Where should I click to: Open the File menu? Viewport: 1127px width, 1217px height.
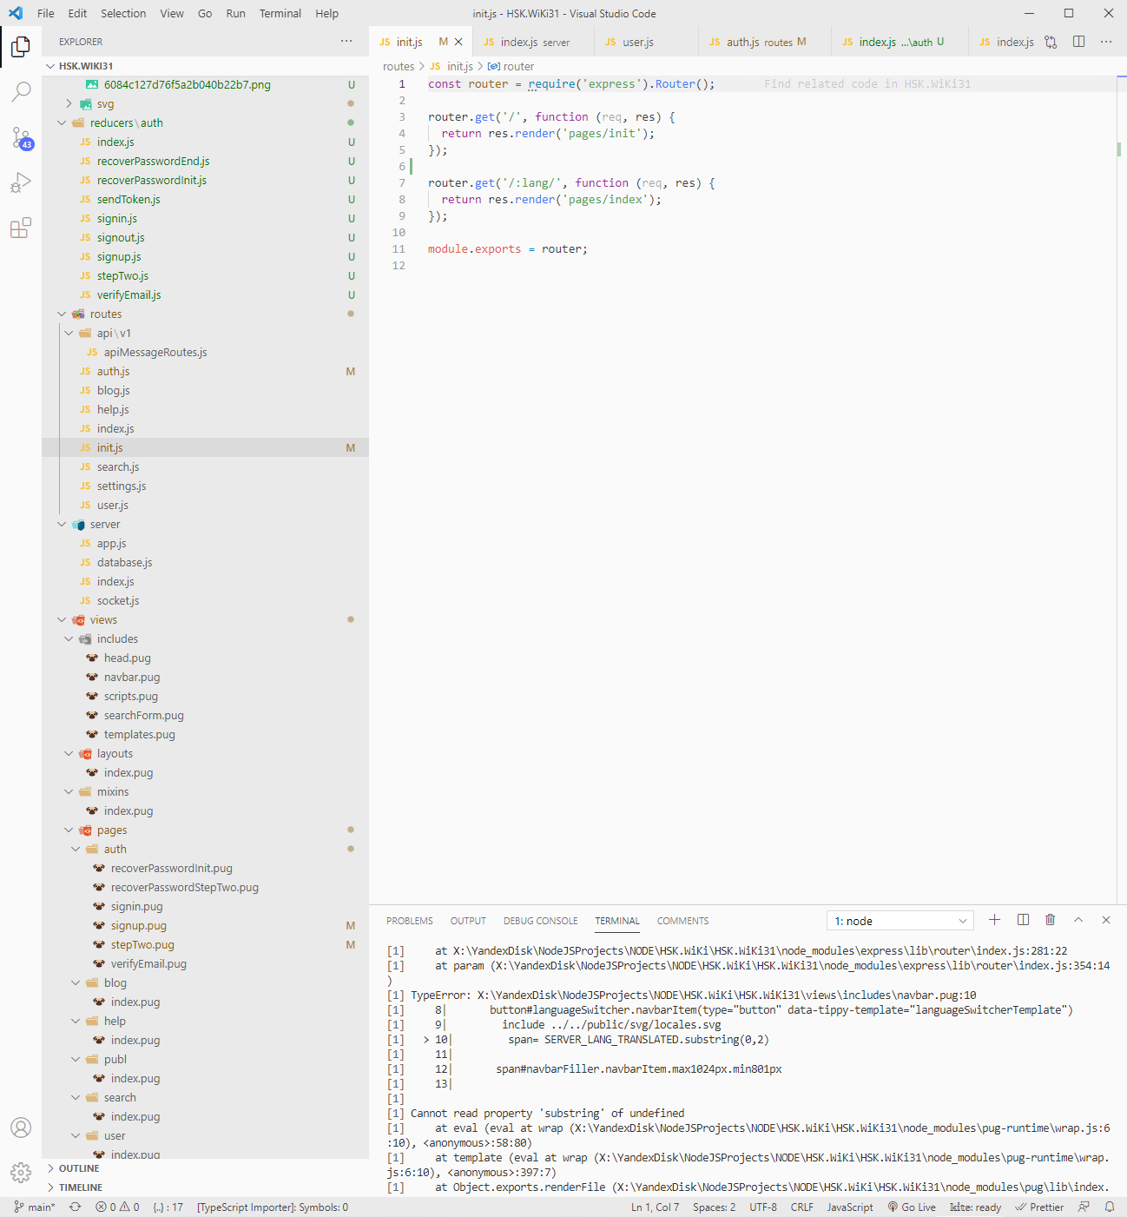point(46,13)
